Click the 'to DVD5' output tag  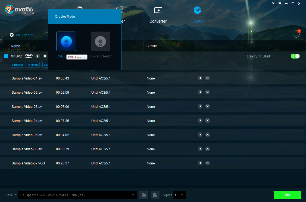(33, 65)
